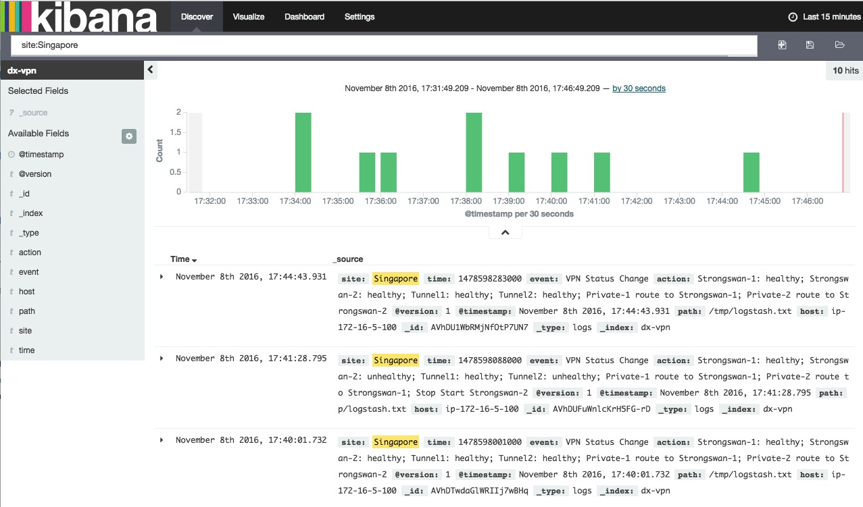Open the Load Saved Search icon

[x=839, y=45]
